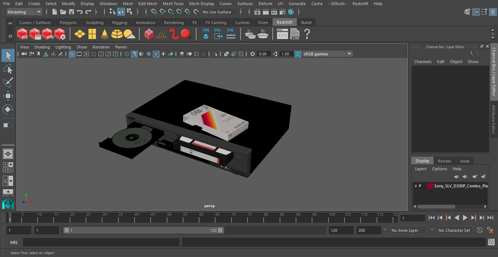Expand the shelf options gear menu

point(10,36)
